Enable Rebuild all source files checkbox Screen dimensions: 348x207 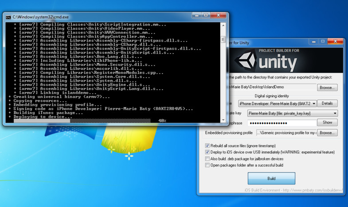[x=207, y=146]
